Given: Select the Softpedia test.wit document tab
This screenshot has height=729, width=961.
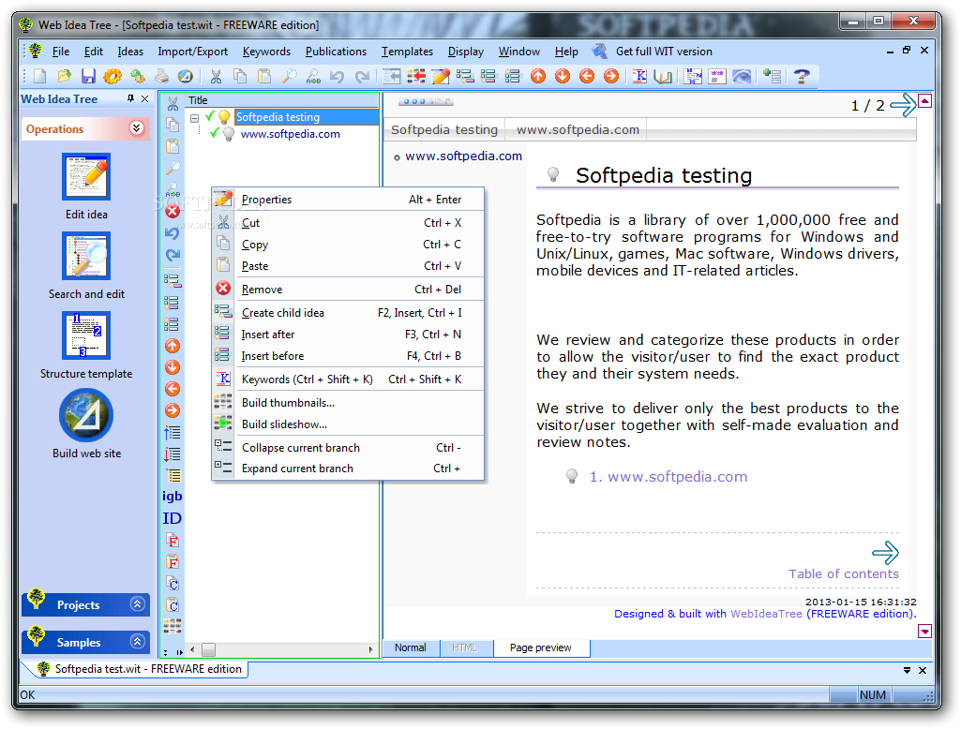Looking at the screenshot, I should click(140, 669).
